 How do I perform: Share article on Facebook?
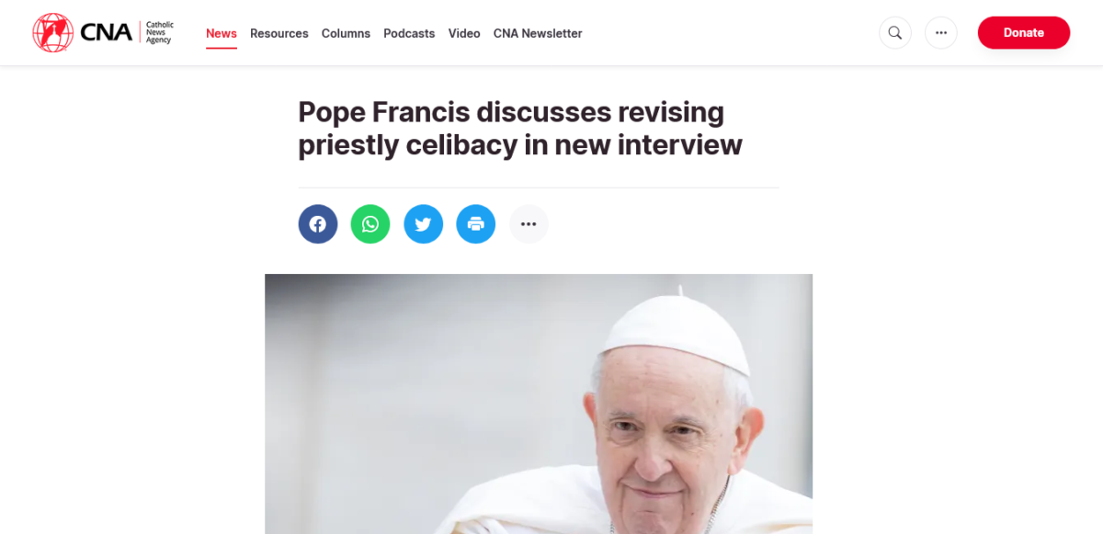318,224
